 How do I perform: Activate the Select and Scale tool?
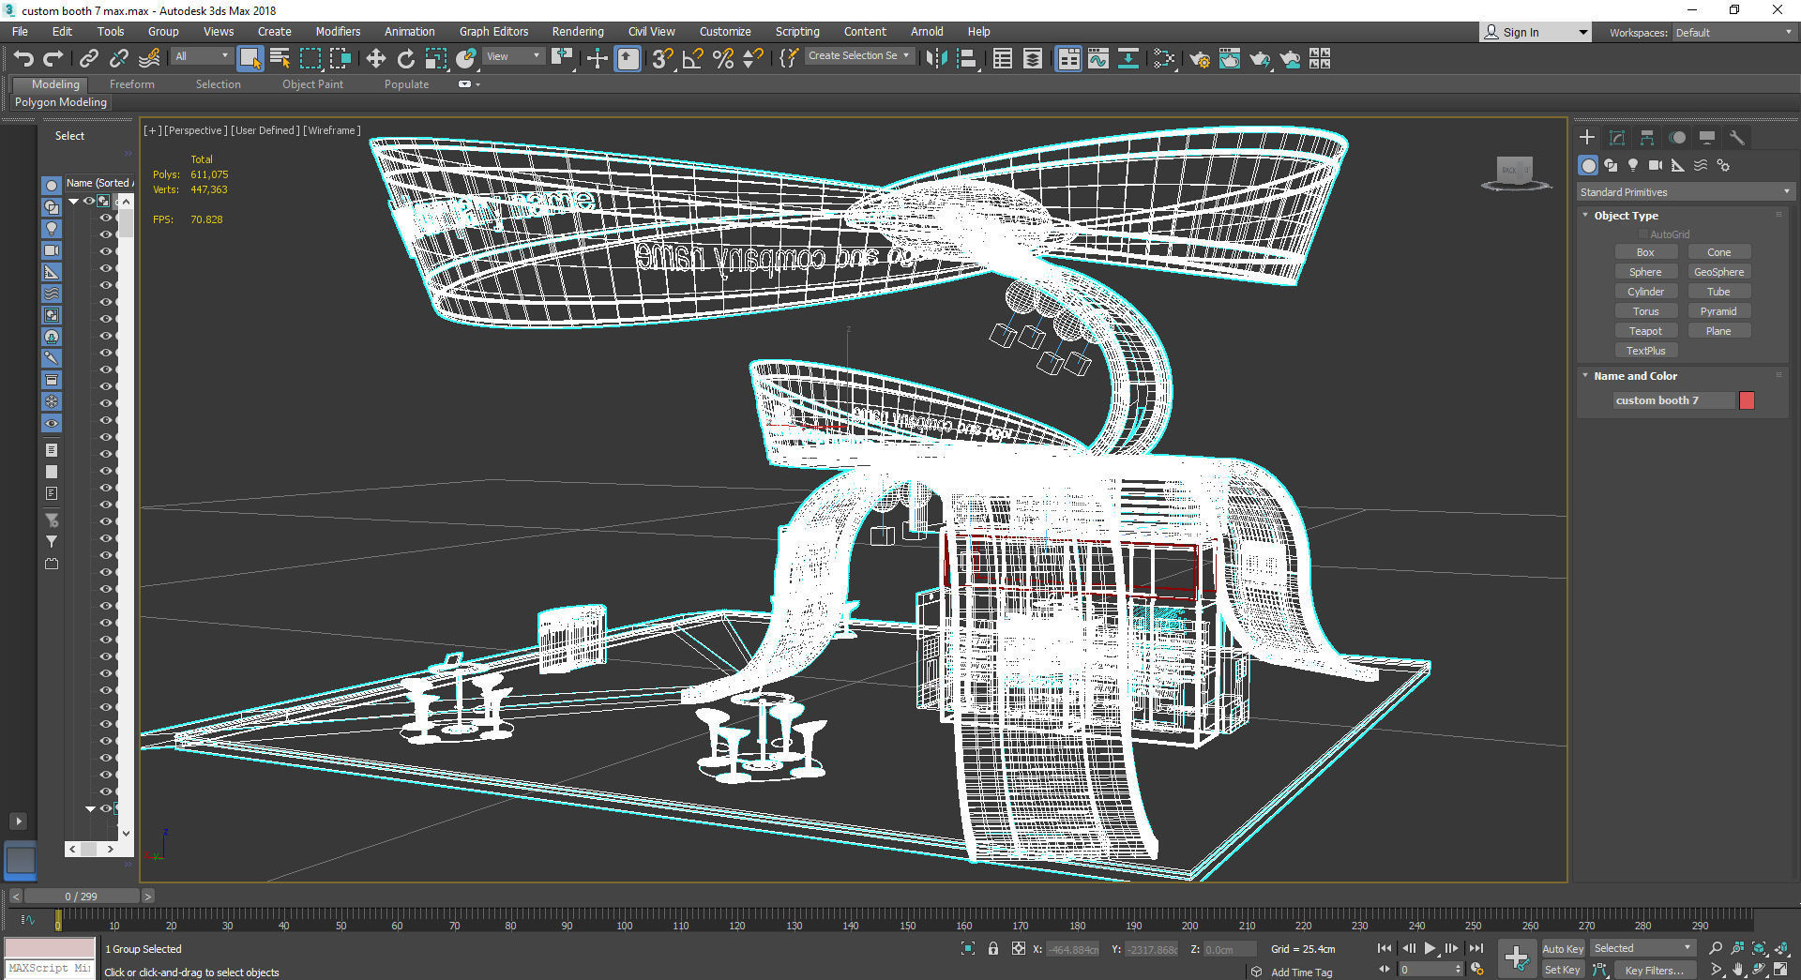(435, 59)
